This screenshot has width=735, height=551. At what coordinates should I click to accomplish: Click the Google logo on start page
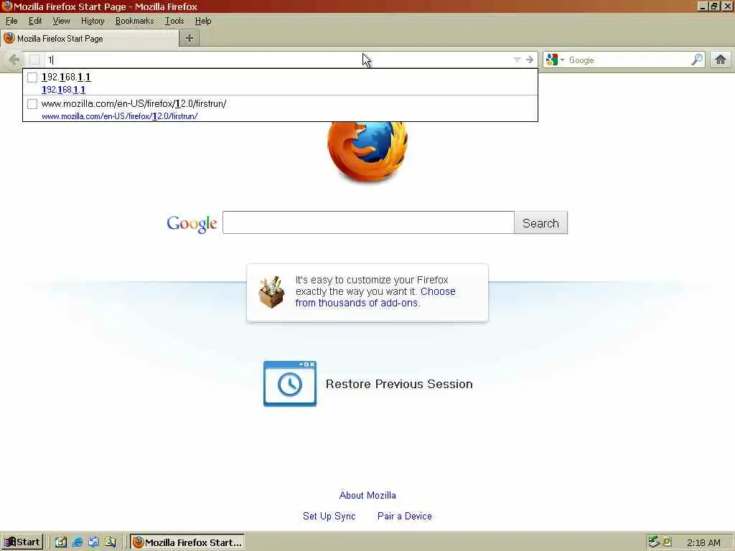(192, 224)
